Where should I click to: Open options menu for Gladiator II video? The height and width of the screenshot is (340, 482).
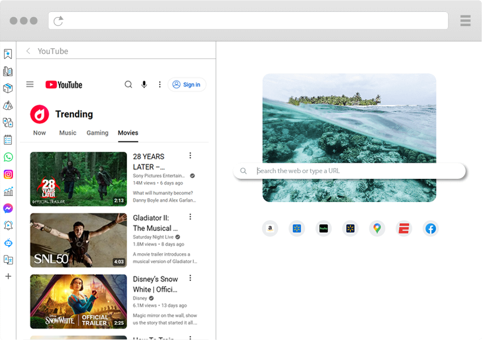(190, 216)
